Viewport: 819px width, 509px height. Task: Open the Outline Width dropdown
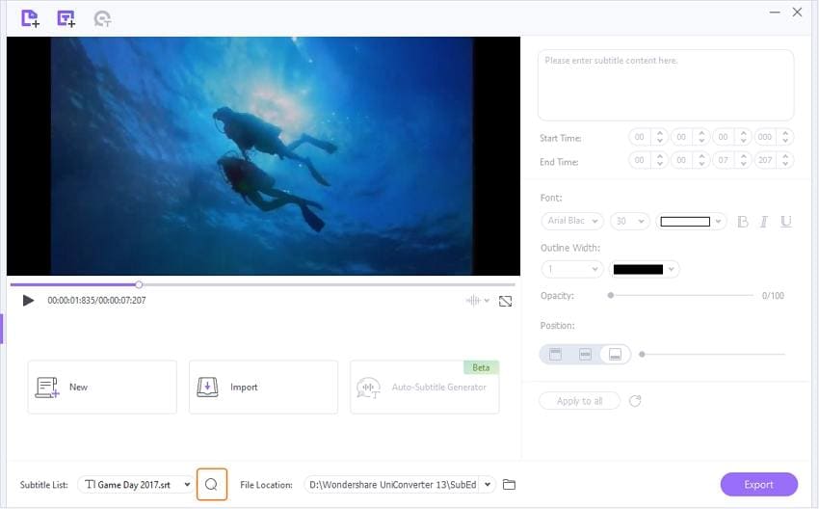point(572,269)
